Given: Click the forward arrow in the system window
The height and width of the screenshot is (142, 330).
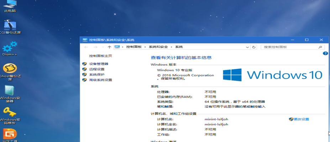Looking at the screenshot, I should (95, 47).
